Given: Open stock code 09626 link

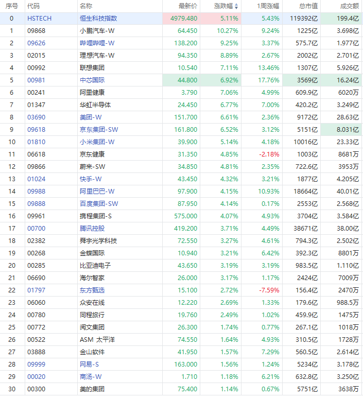Looking at the screenshot, I should pos(37,43).
